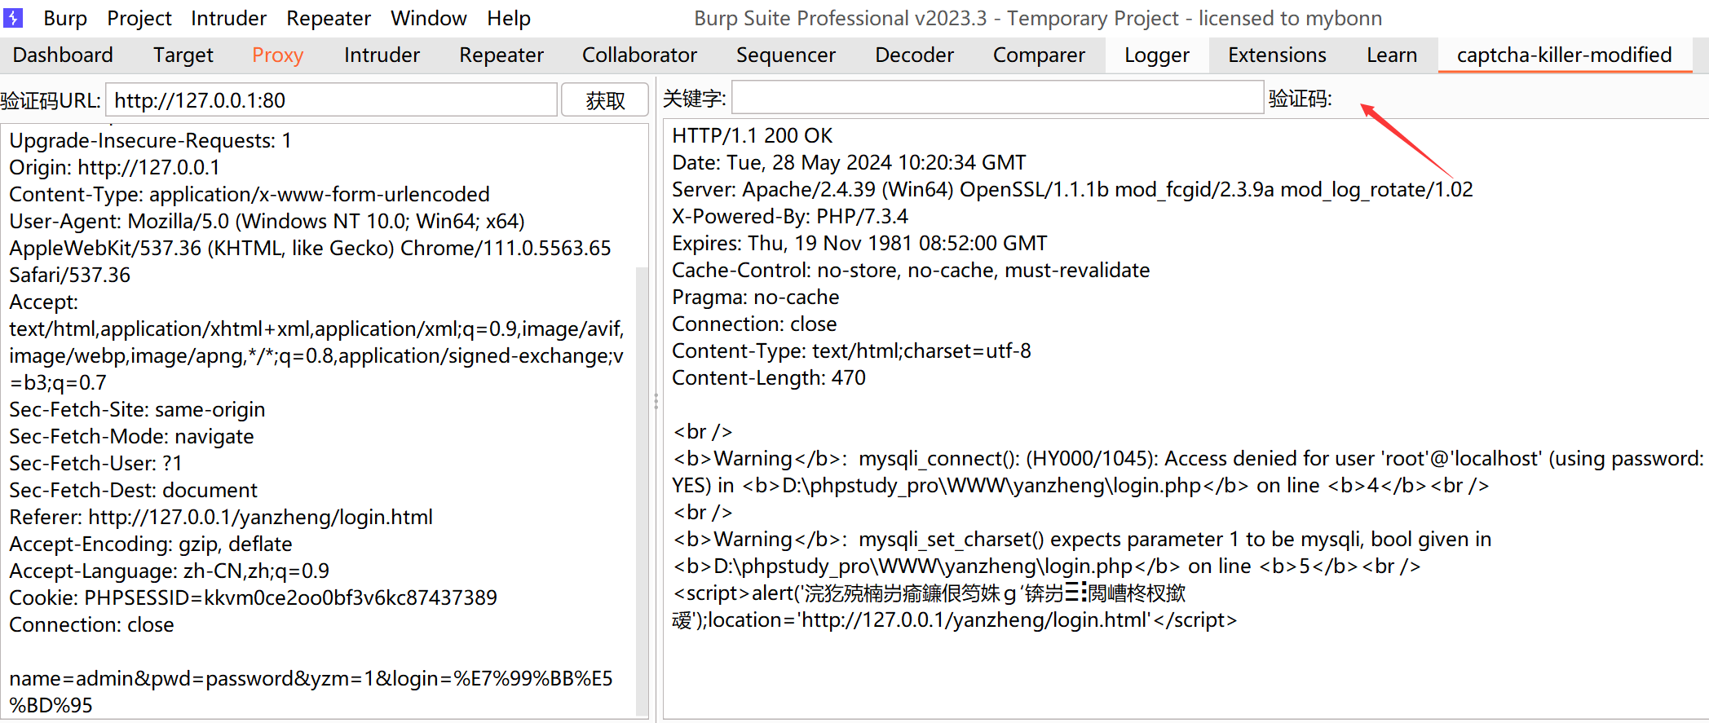Switch to the Learn tab
The height and width of the screenshot is (723, 1709).
(x=1392, y=55)
